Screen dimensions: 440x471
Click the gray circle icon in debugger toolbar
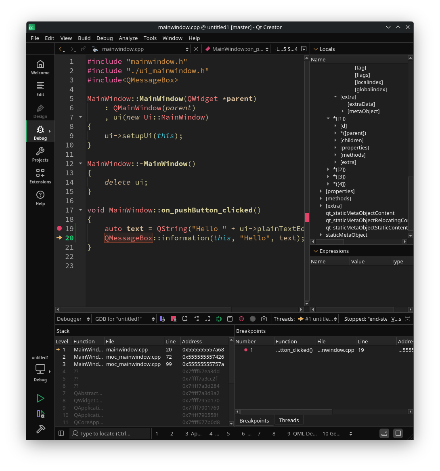tap(253, 319)
